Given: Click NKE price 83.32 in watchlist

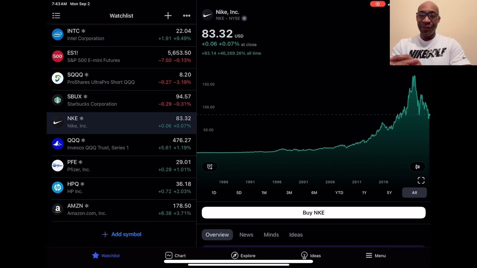Looking at the screenshot, I should (183, 118).
